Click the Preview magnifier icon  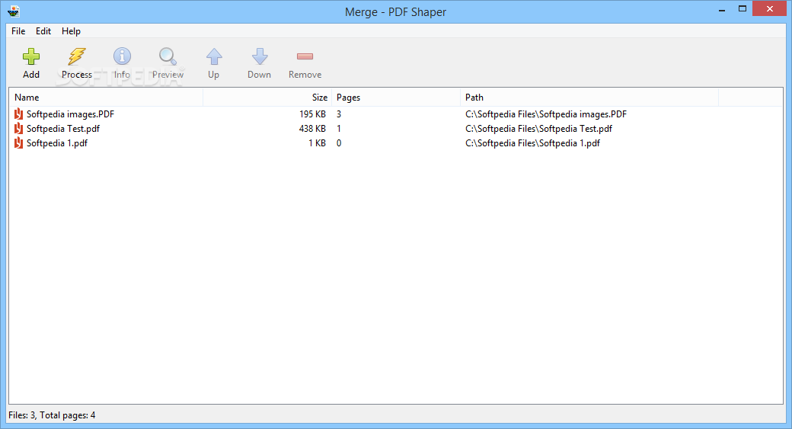coord(168,56)
